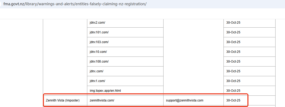Image resolution: width=285 pixels, height=107 pixels.
Task: Click the jdnx10.com/ table cell
Action: [x=98, y=52]
